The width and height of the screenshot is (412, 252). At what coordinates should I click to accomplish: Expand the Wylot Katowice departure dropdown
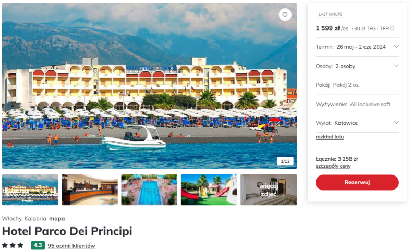click(x=357, y=123)
